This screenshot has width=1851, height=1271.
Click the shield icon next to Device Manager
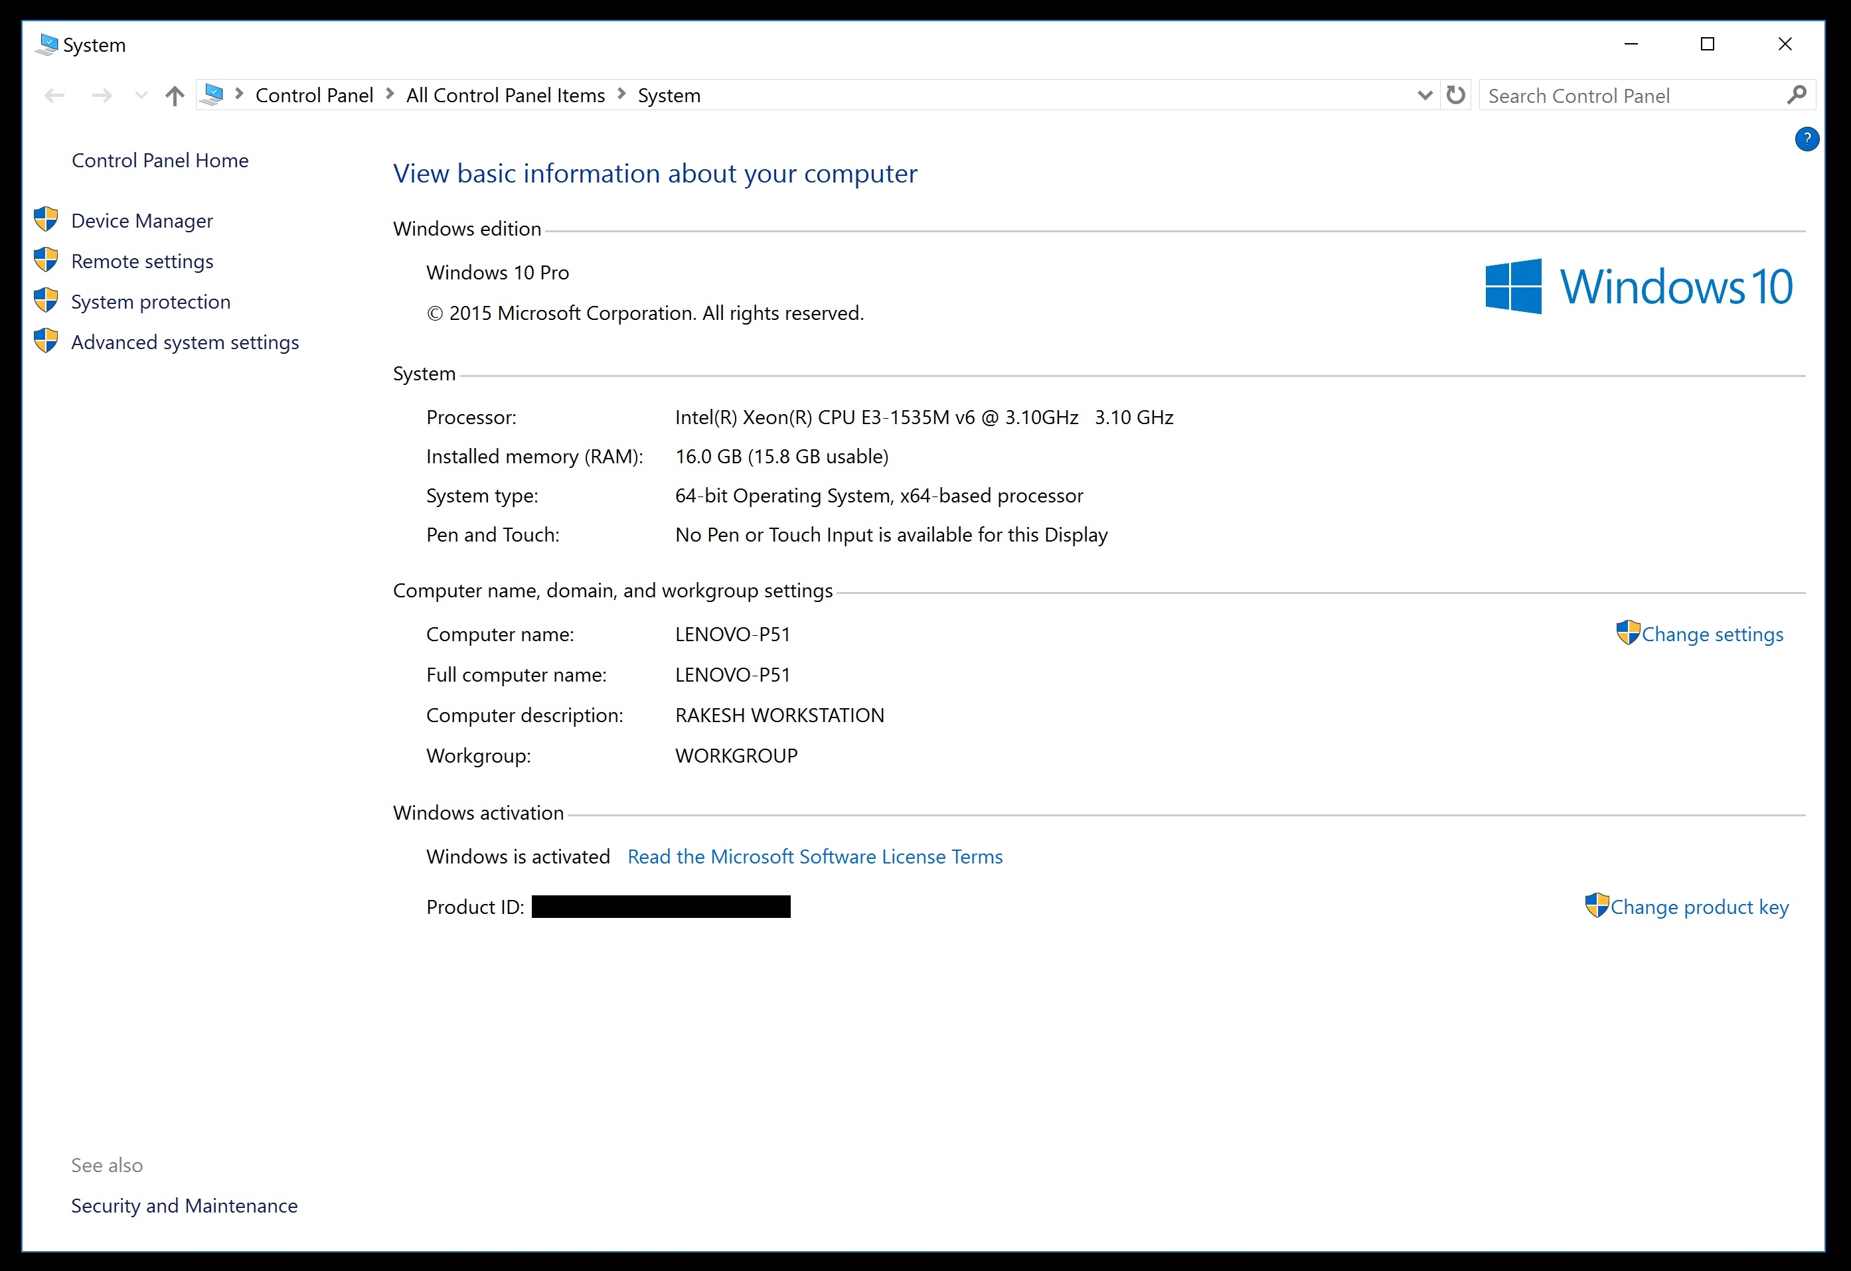[46, 220]
